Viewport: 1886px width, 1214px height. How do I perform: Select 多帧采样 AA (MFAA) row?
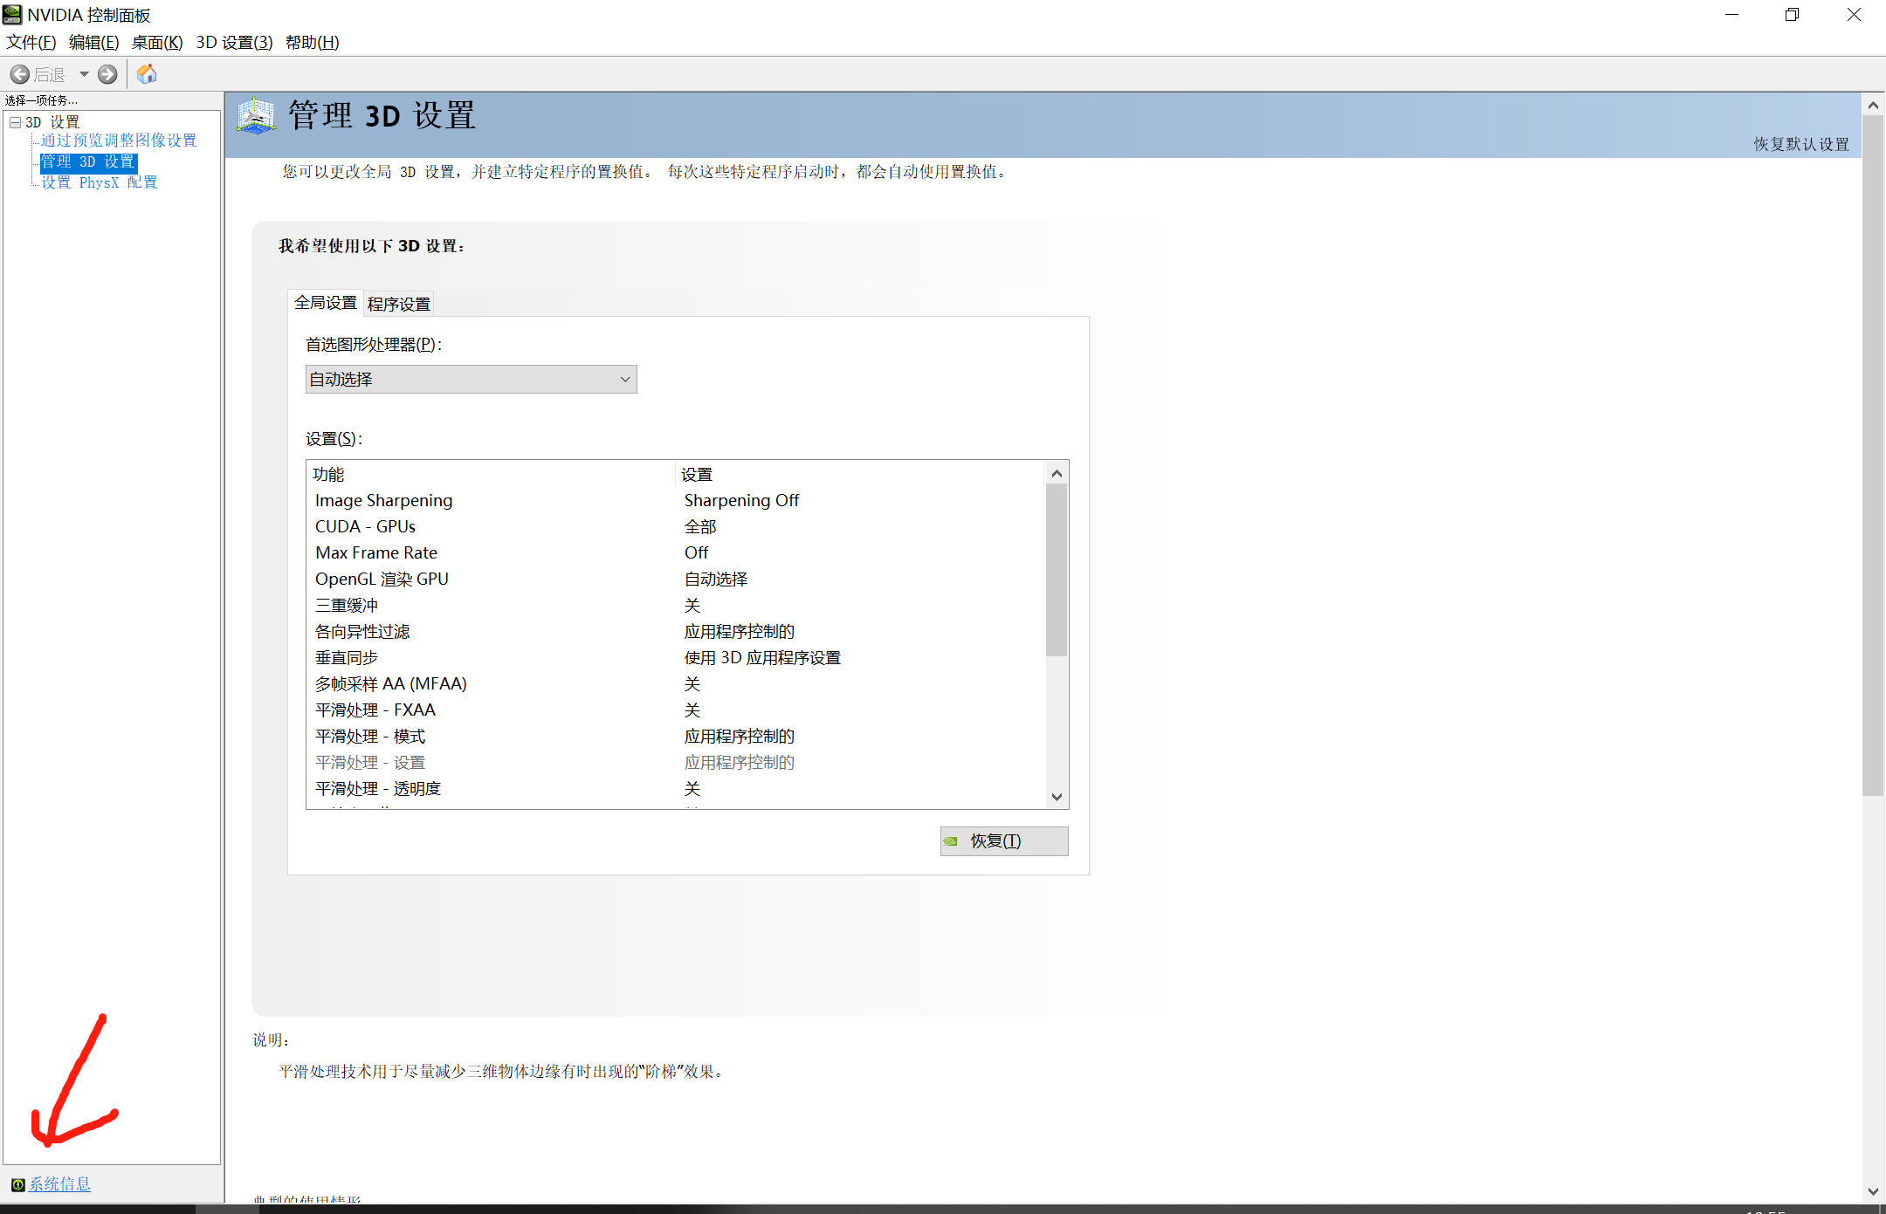[676, 683]
